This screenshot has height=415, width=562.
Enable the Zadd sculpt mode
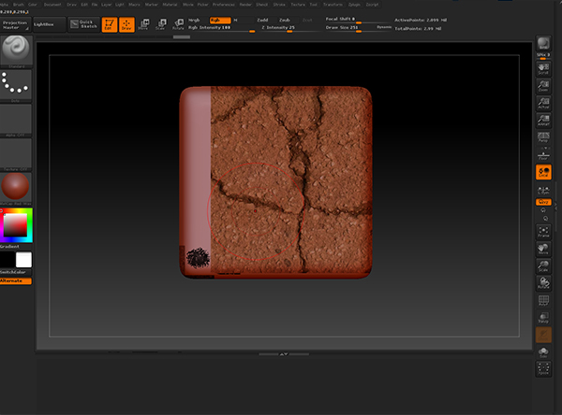[262, 20]
